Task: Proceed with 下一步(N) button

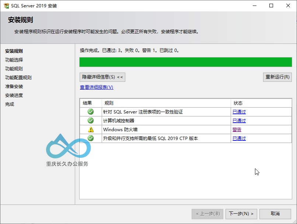Action: point(241,214)
